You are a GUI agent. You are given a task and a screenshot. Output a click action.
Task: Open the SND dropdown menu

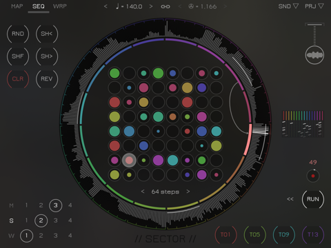coord(288,6)
